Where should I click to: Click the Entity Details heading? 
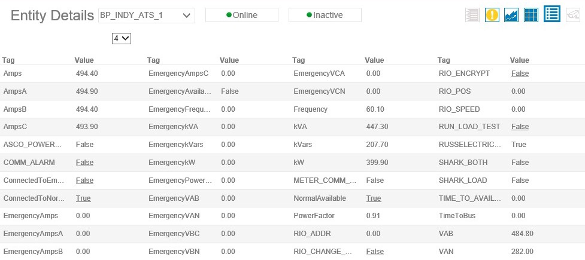52,16
